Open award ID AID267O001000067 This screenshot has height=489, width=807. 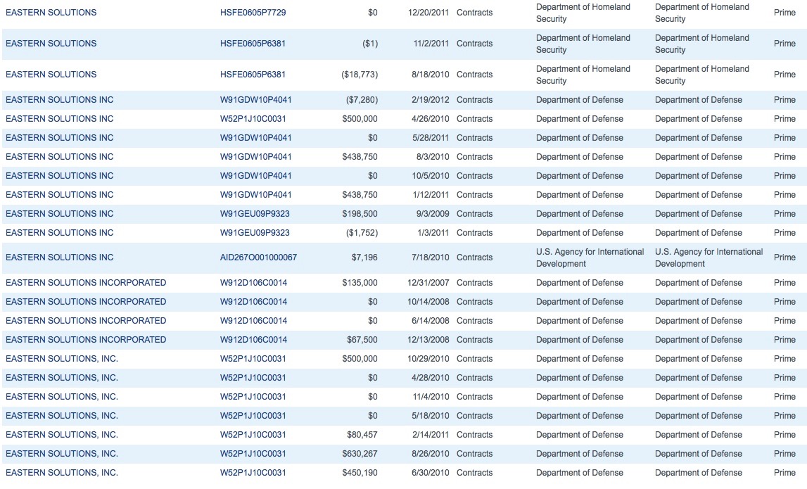(x=258, y=258)
